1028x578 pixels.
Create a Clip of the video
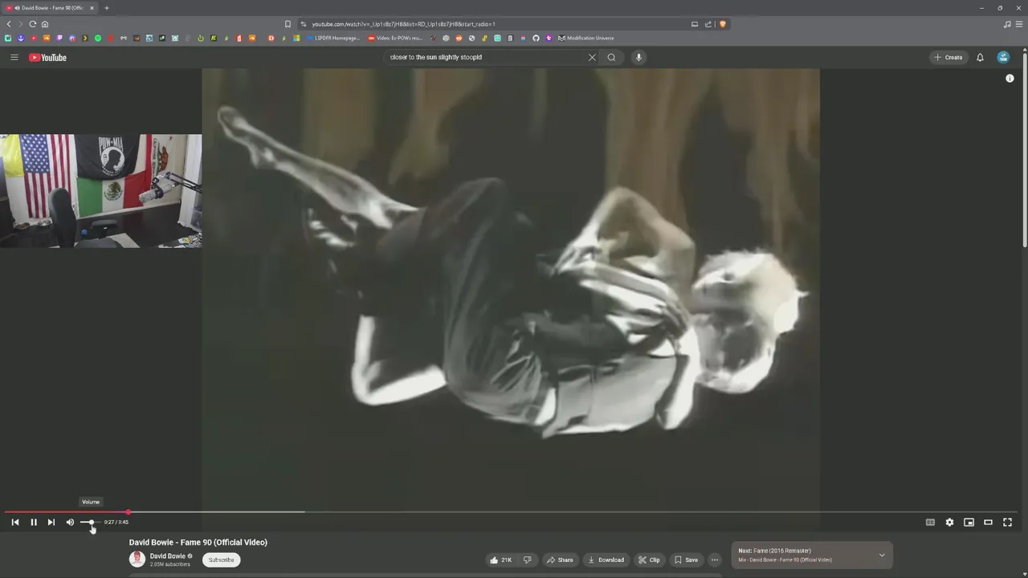click(x=649, y=560)
